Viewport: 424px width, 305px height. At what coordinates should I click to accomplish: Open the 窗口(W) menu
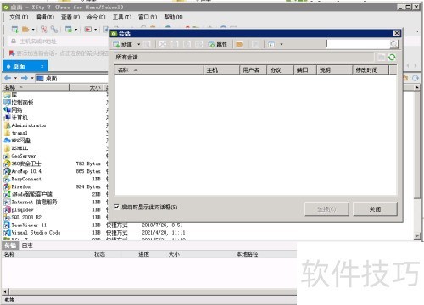[148, 17]
